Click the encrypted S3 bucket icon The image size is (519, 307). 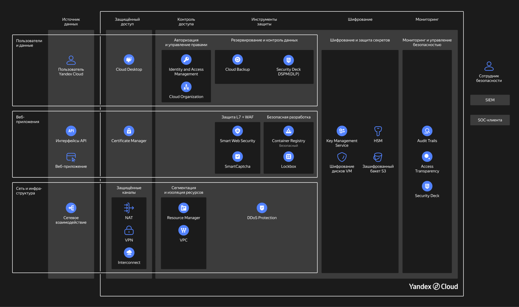point(378,157)
